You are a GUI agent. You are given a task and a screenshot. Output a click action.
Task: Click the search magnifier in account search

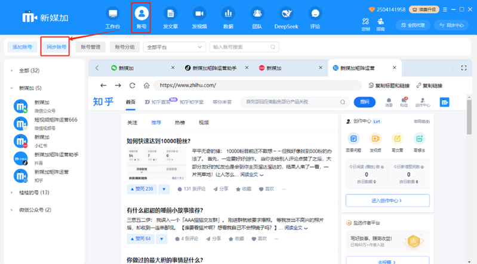[x=273, y=47]
